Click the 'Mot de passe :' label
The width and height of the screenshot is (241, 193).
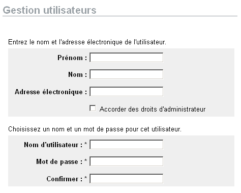click(59, 161)
